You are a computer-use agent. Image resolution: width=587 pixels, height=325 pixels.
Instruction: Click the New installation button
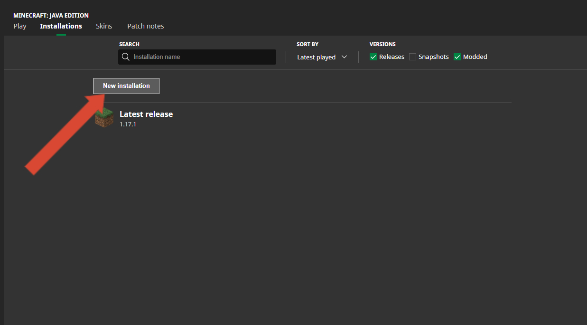(x=126, y=86)
